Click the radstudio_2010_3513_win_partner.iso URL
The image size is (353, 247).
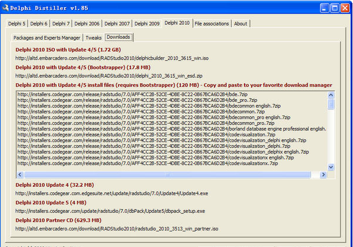click(x=117, y=229)
